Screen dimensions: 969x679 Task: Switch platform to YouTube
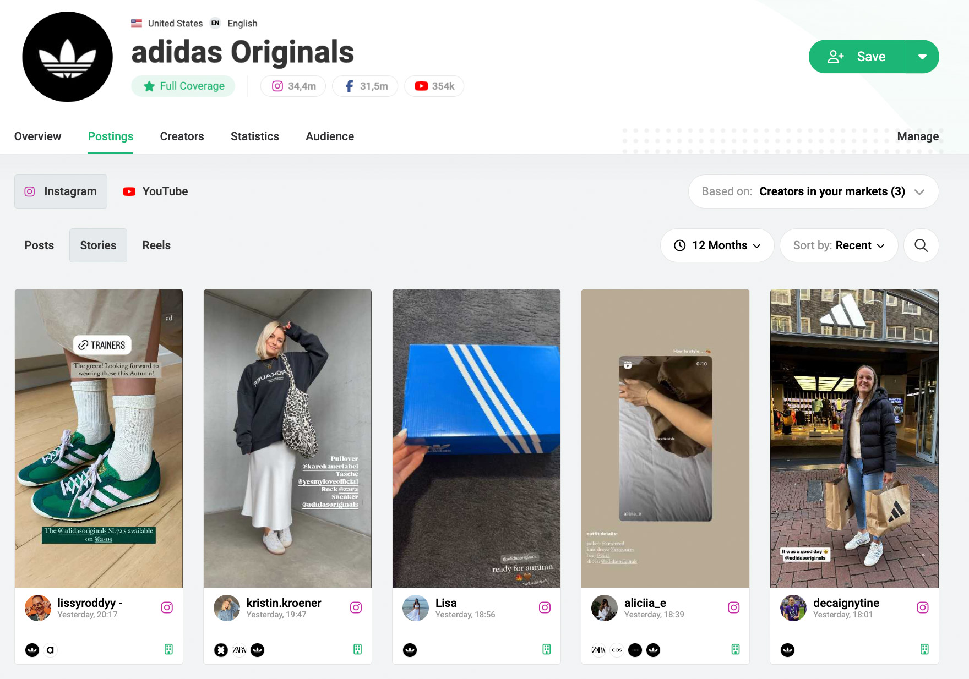point(156,191)
